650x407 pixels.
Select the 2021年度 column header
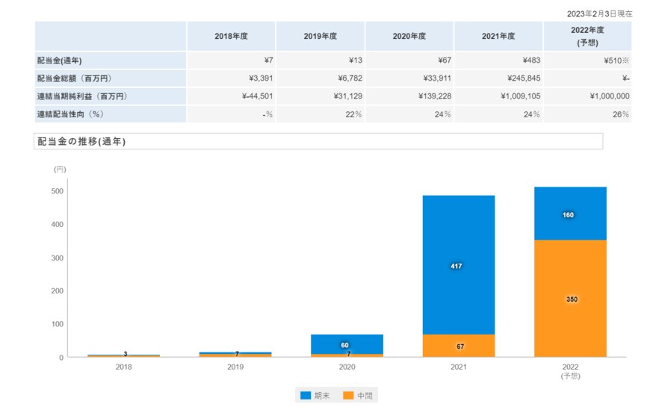(498, 37)
